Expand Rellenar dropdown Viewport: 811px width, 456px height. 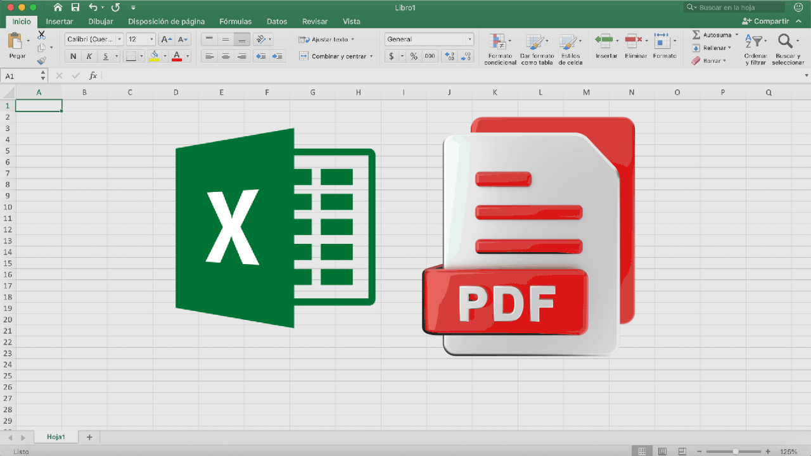tap(730, 48)
